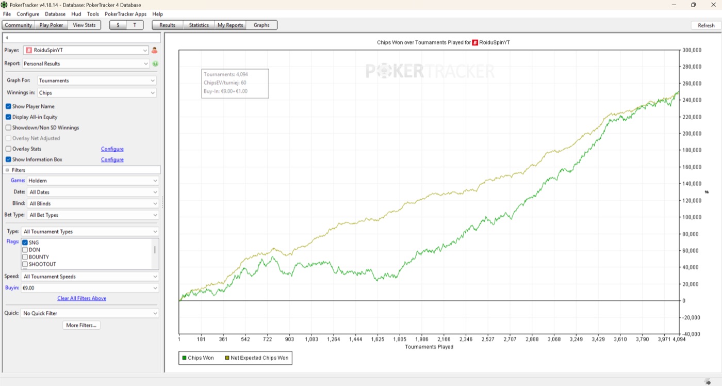Click the player profile icon beside RoiduSpinYT
This screenshot has width=722, height=386.
154,51
